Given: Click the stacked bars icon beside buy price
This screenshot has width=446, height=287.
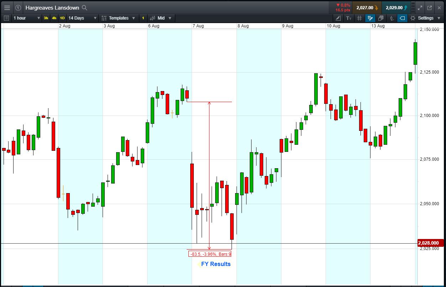Looking at the screenshot, I should pyautogui.click(x=413, y=7).
